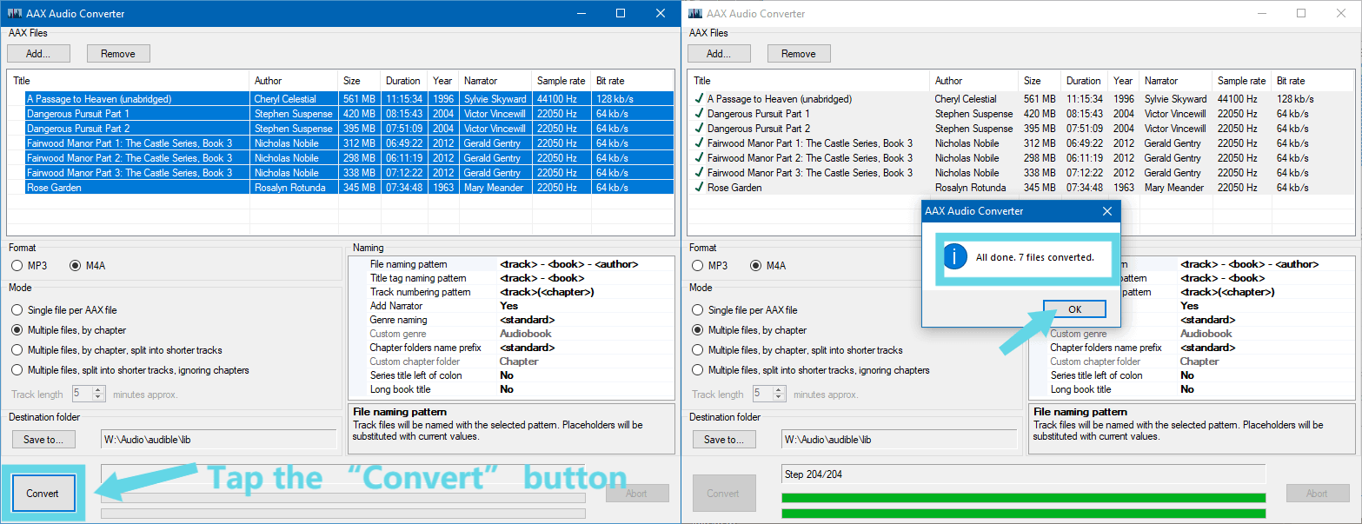
Task: Sort by Size column header in left window
Action: click(359, 81)
